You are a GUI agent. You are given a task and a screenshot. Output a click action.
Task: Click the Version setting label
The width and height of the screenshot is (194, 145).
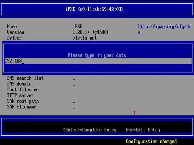point(15,32)
